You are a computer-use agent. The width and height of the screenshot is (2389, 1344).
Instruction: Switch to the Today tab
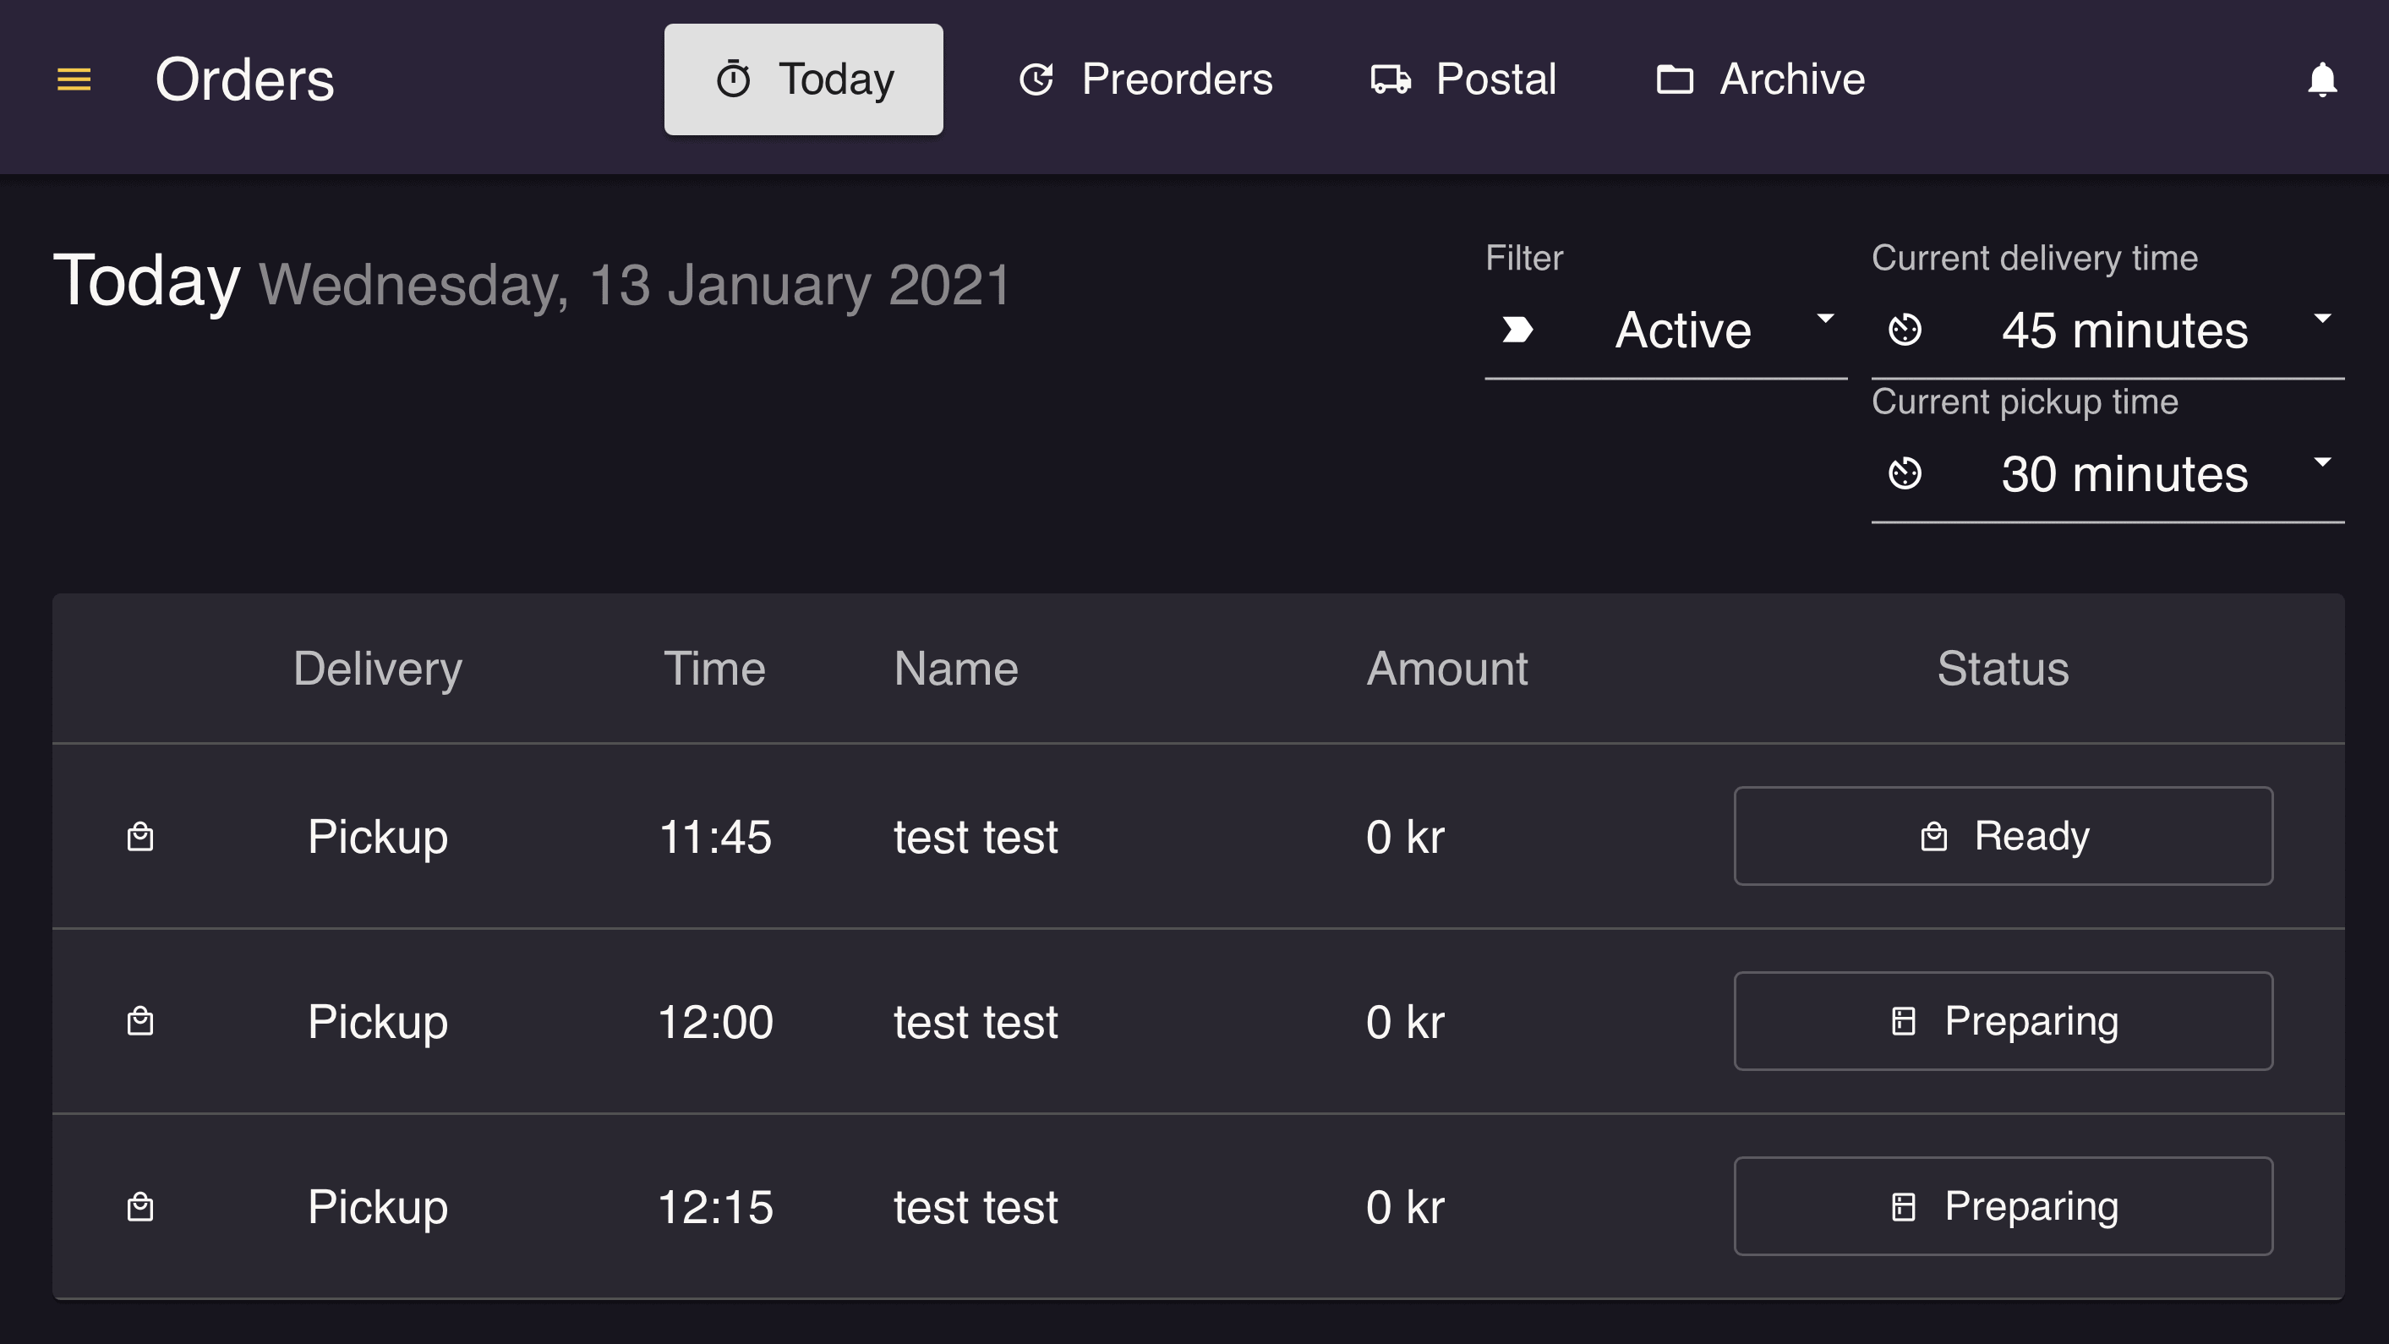click(x=803, y=79)
